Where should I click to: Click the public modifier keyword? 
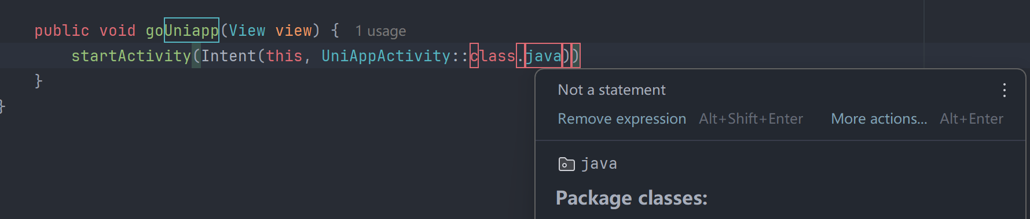point(62,31)
